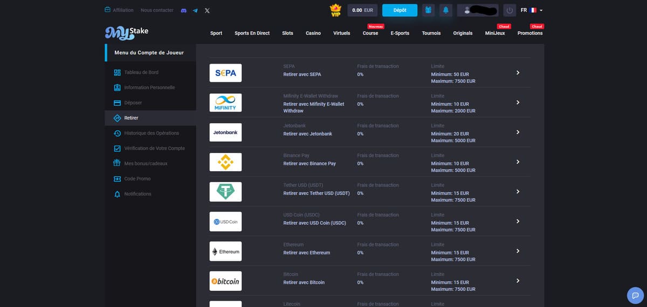Open Nous contacter link
This screenshot has height=307, width=647.
(x=157, y=10)
